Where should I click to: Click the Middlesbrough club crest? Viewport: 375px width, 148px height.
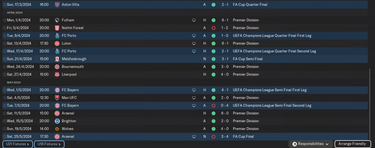click(57, 59)
